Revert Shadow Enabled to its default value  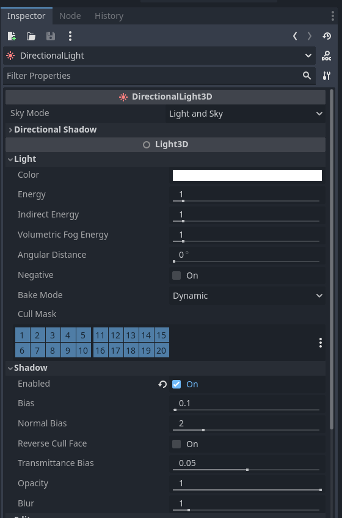[x=162, y=384]
